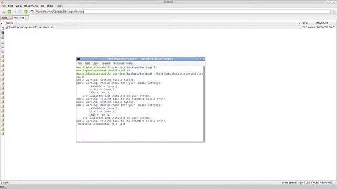Click the free space status text
337x189 pixels.
point(308,183)
